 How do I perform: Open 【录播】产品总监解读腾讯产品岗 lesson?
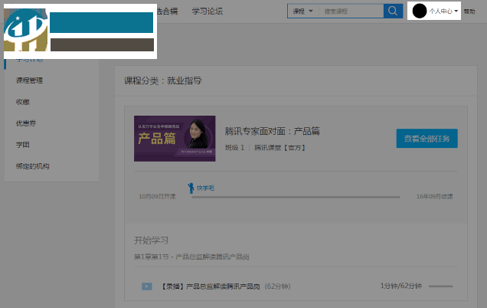point(211,287)
